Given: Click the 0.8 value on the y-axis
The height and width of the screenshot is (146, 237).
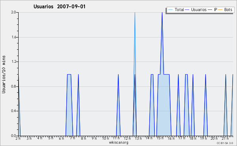Looking at the screenshot, I should (x=13, y=86).
